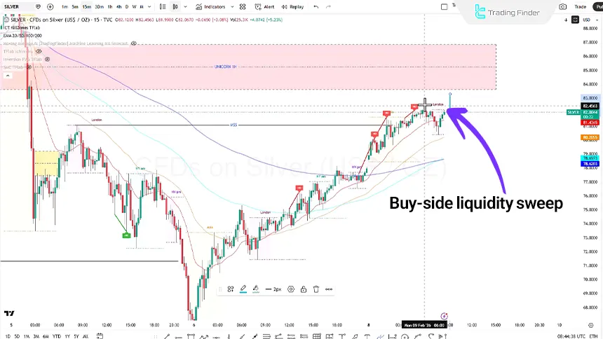The image size is (603, 339).
Task: Set date range to 5Y
Action: [76, 336]
